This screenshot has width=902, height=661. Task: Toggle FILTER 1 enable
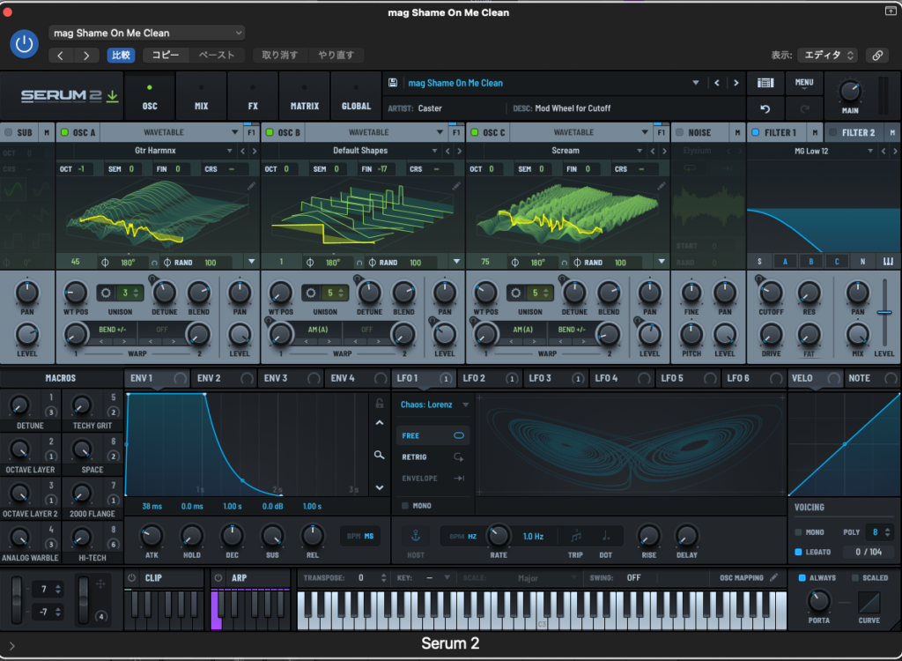click(755, 132)
